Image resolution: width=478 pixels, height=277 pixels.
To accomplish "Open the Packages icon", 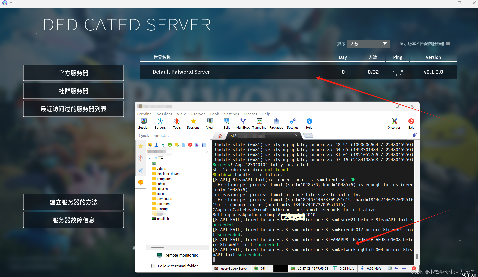I will [x=276, y=124].
